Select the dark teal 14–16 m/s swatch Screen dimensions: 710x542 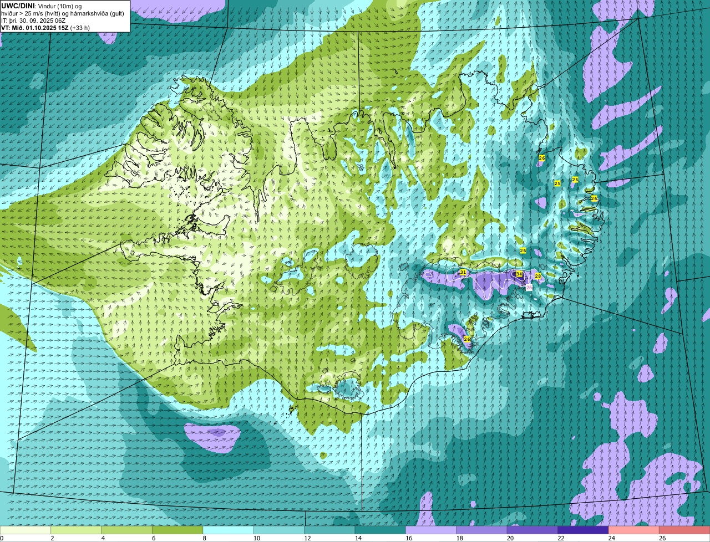(x=381, y=530)
